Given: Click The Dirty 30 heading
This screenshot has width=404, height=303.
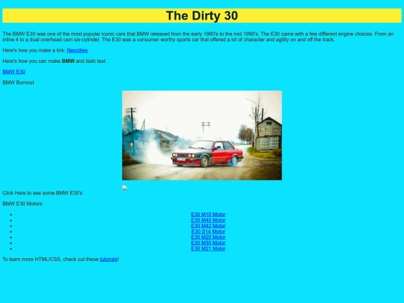Looking at the screenshot, I should [202, 16].
